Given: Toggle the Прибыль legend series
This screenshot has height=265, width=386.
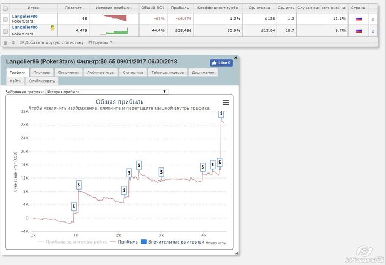Looking at the screenshot, I should tap(124, 242).
